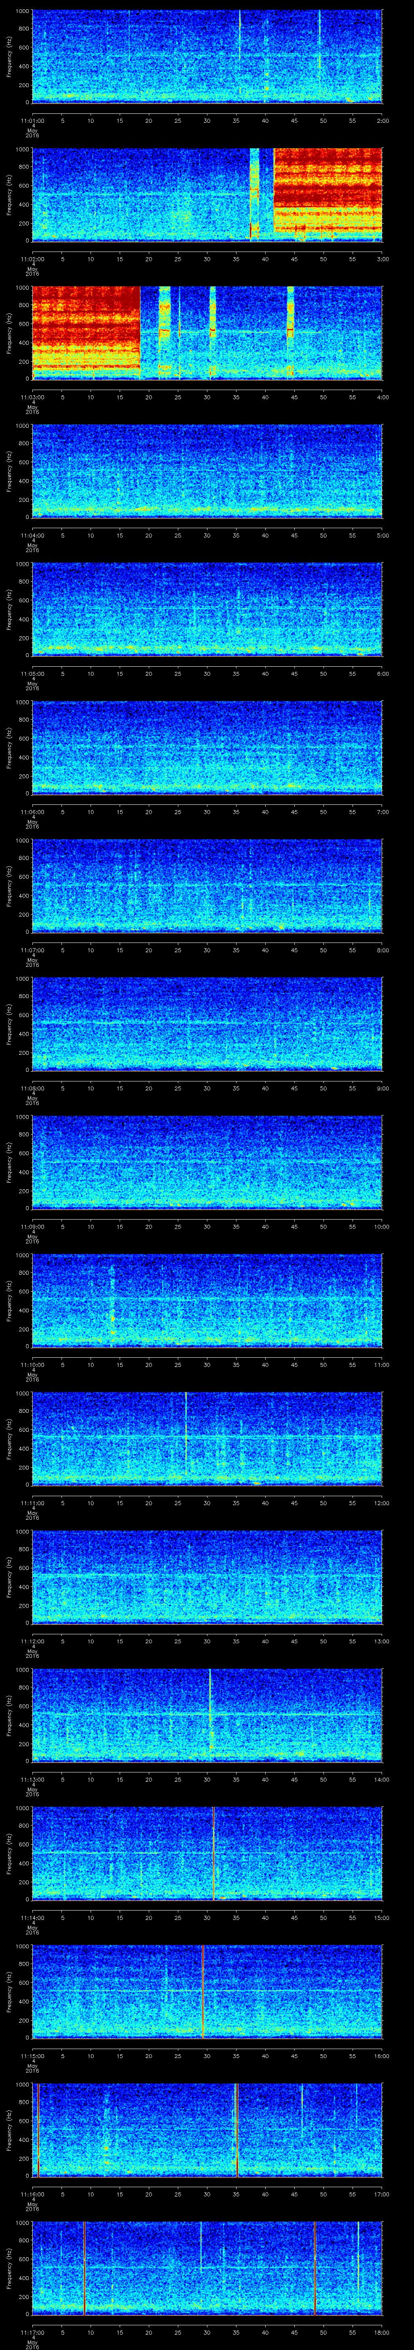The height and width of the screenshot is (2350, 414).
Task: Click the 15 second tick under 11:16:00 panel
Action: point(120,2194)
